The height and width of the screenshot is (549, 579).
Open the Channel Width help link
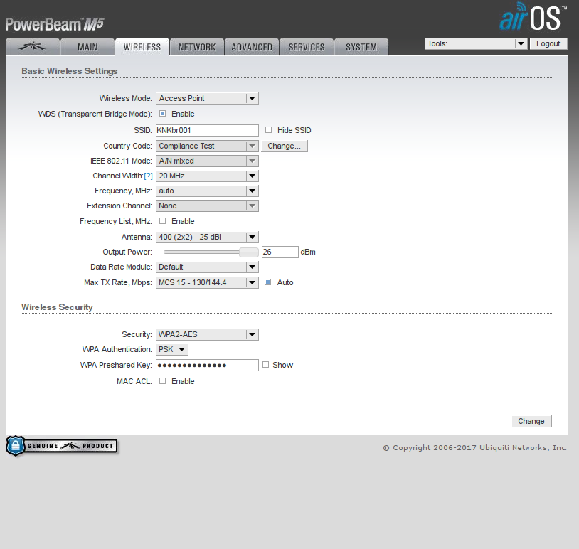(148, 176)
